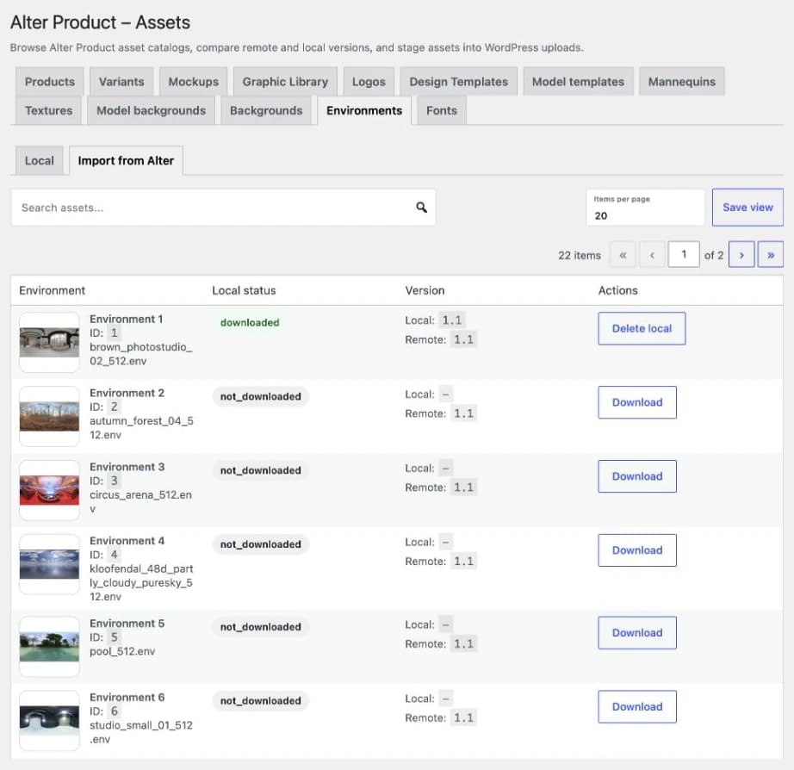The width and height of the screenshot is (794, 770).
Task: Select the Graphic Library tab
Action: [285, 82]
